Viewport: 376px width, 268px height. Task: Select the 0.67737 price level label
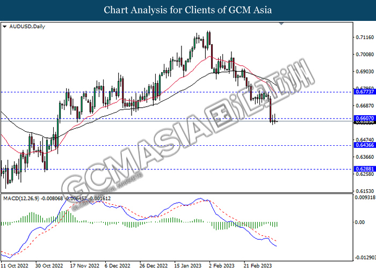click(365, 92)
